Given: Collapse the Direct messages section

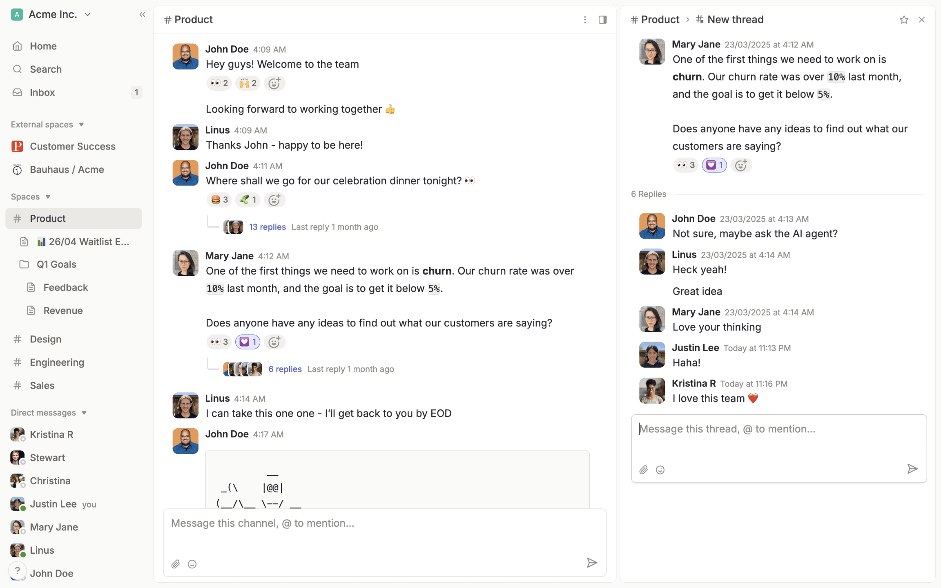Looking at the screenshot, I should click(x=84, y=413).
